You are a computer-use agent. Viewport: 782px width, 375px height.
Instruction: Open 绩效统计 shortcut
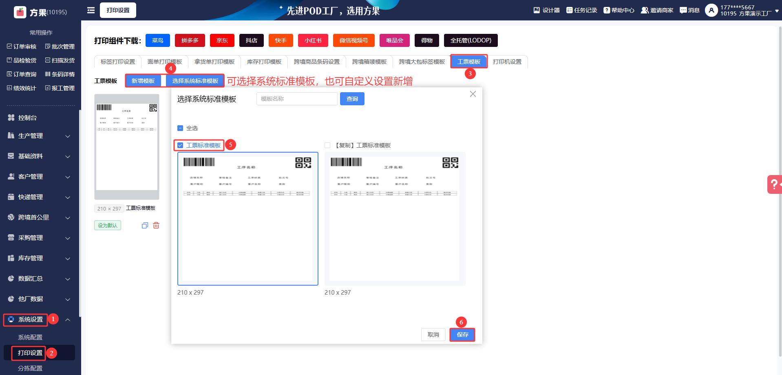click(x=22, y=88)
